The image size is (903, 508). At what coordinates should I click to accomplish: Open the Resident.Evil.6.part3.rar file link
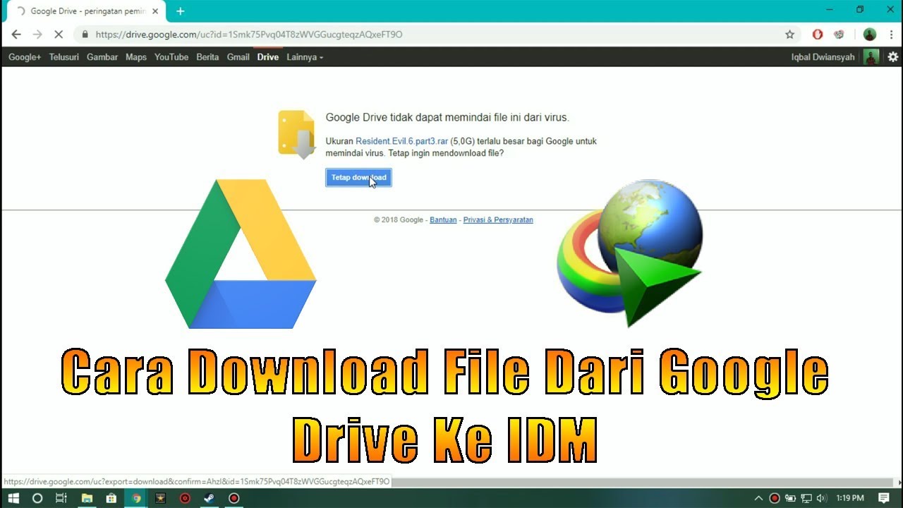click(401, 141)
